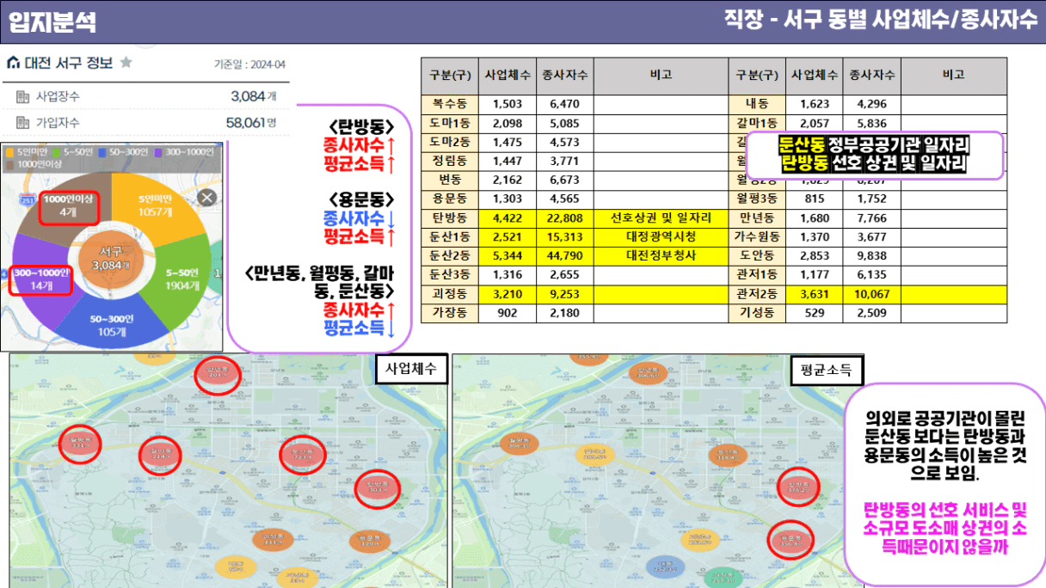
Task: Click the blue bubble on the 평균소득 map
Action: click(x=668, y=567)
